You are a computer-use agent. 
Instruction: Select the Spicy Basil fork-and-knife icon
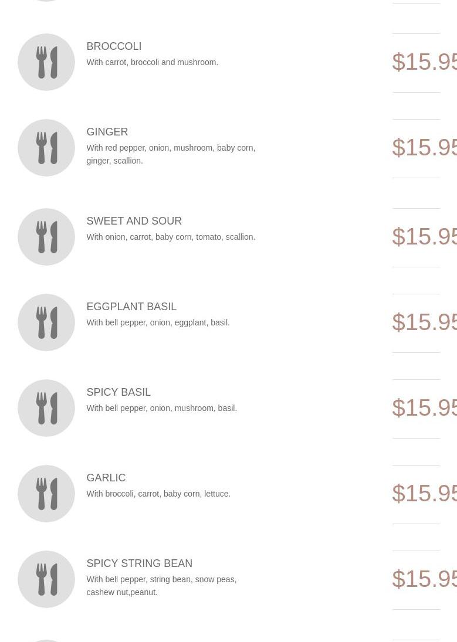46,408
